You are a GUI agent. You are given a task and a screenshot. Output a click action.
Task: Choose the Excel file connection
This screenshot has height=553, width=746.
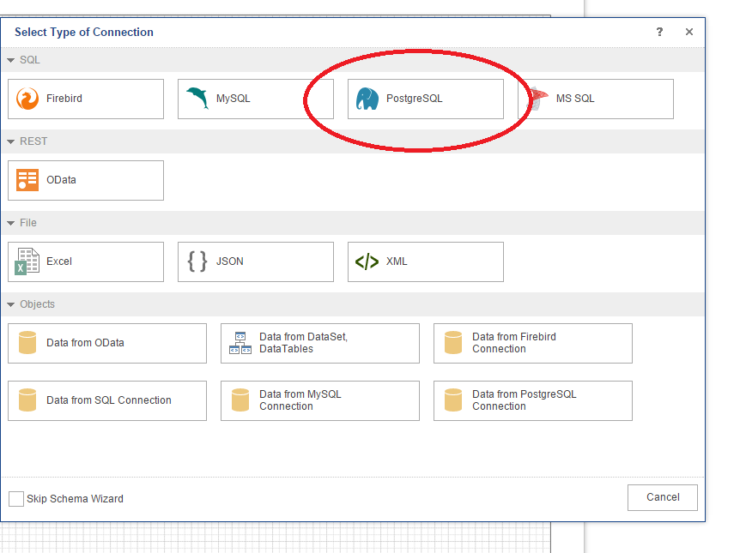click(86, 261)
